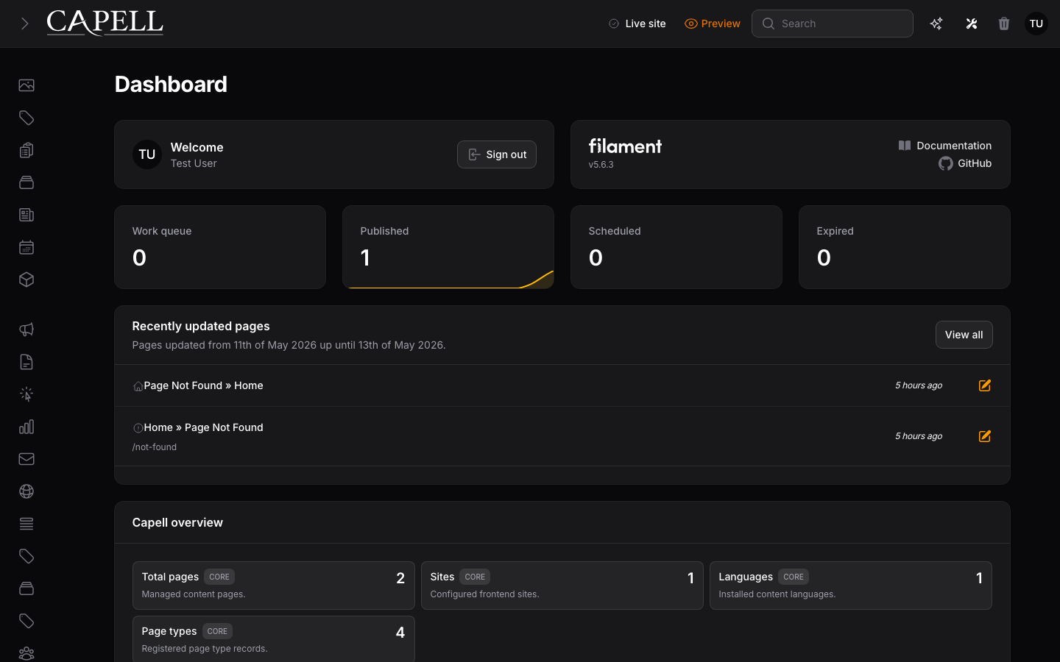
Task: Open the cube icon in sidebar
Action: pyautogui.click(x=26, y=280)
